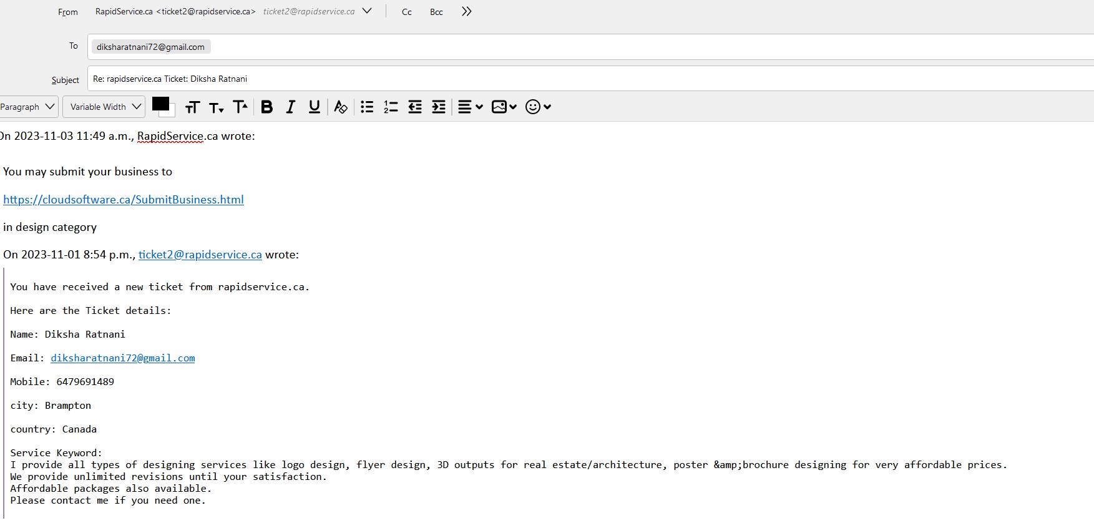Toggle italic text style

(x=290, y=107)
